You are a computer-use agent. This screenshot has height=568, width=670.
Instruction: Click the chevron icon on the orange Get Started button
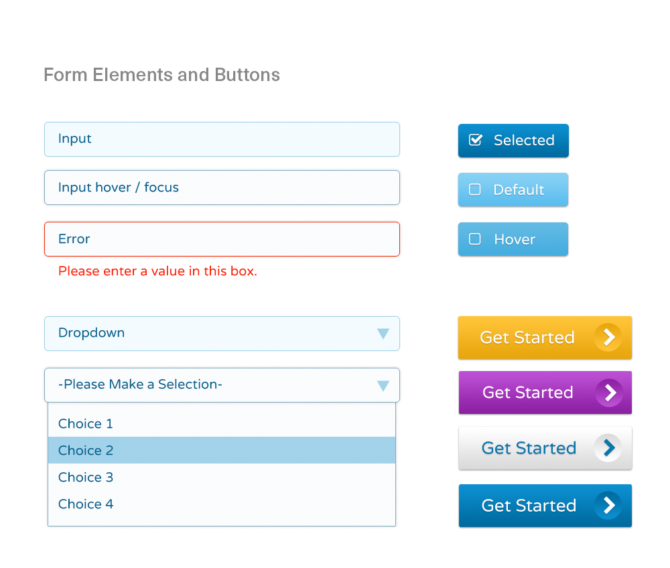[608, 338]
